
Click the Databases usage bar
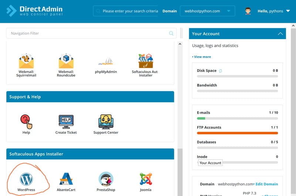(x=237, y=148)
